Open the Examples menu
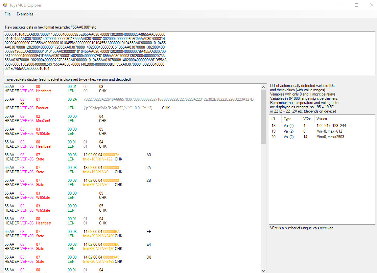 click(25, 14)
